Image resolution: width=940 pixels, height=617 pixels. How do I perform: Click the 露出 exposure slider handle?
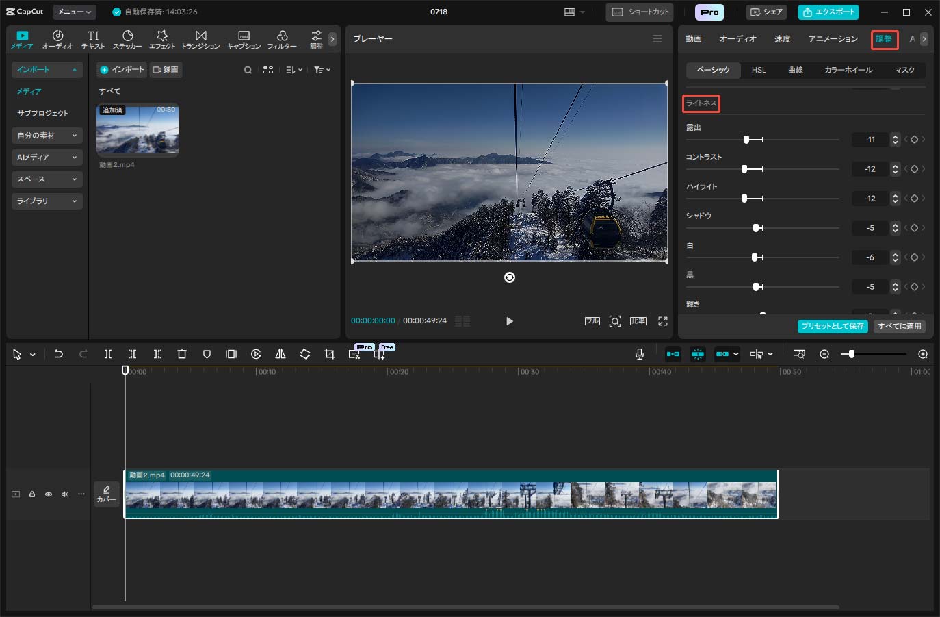coord(746,140)
